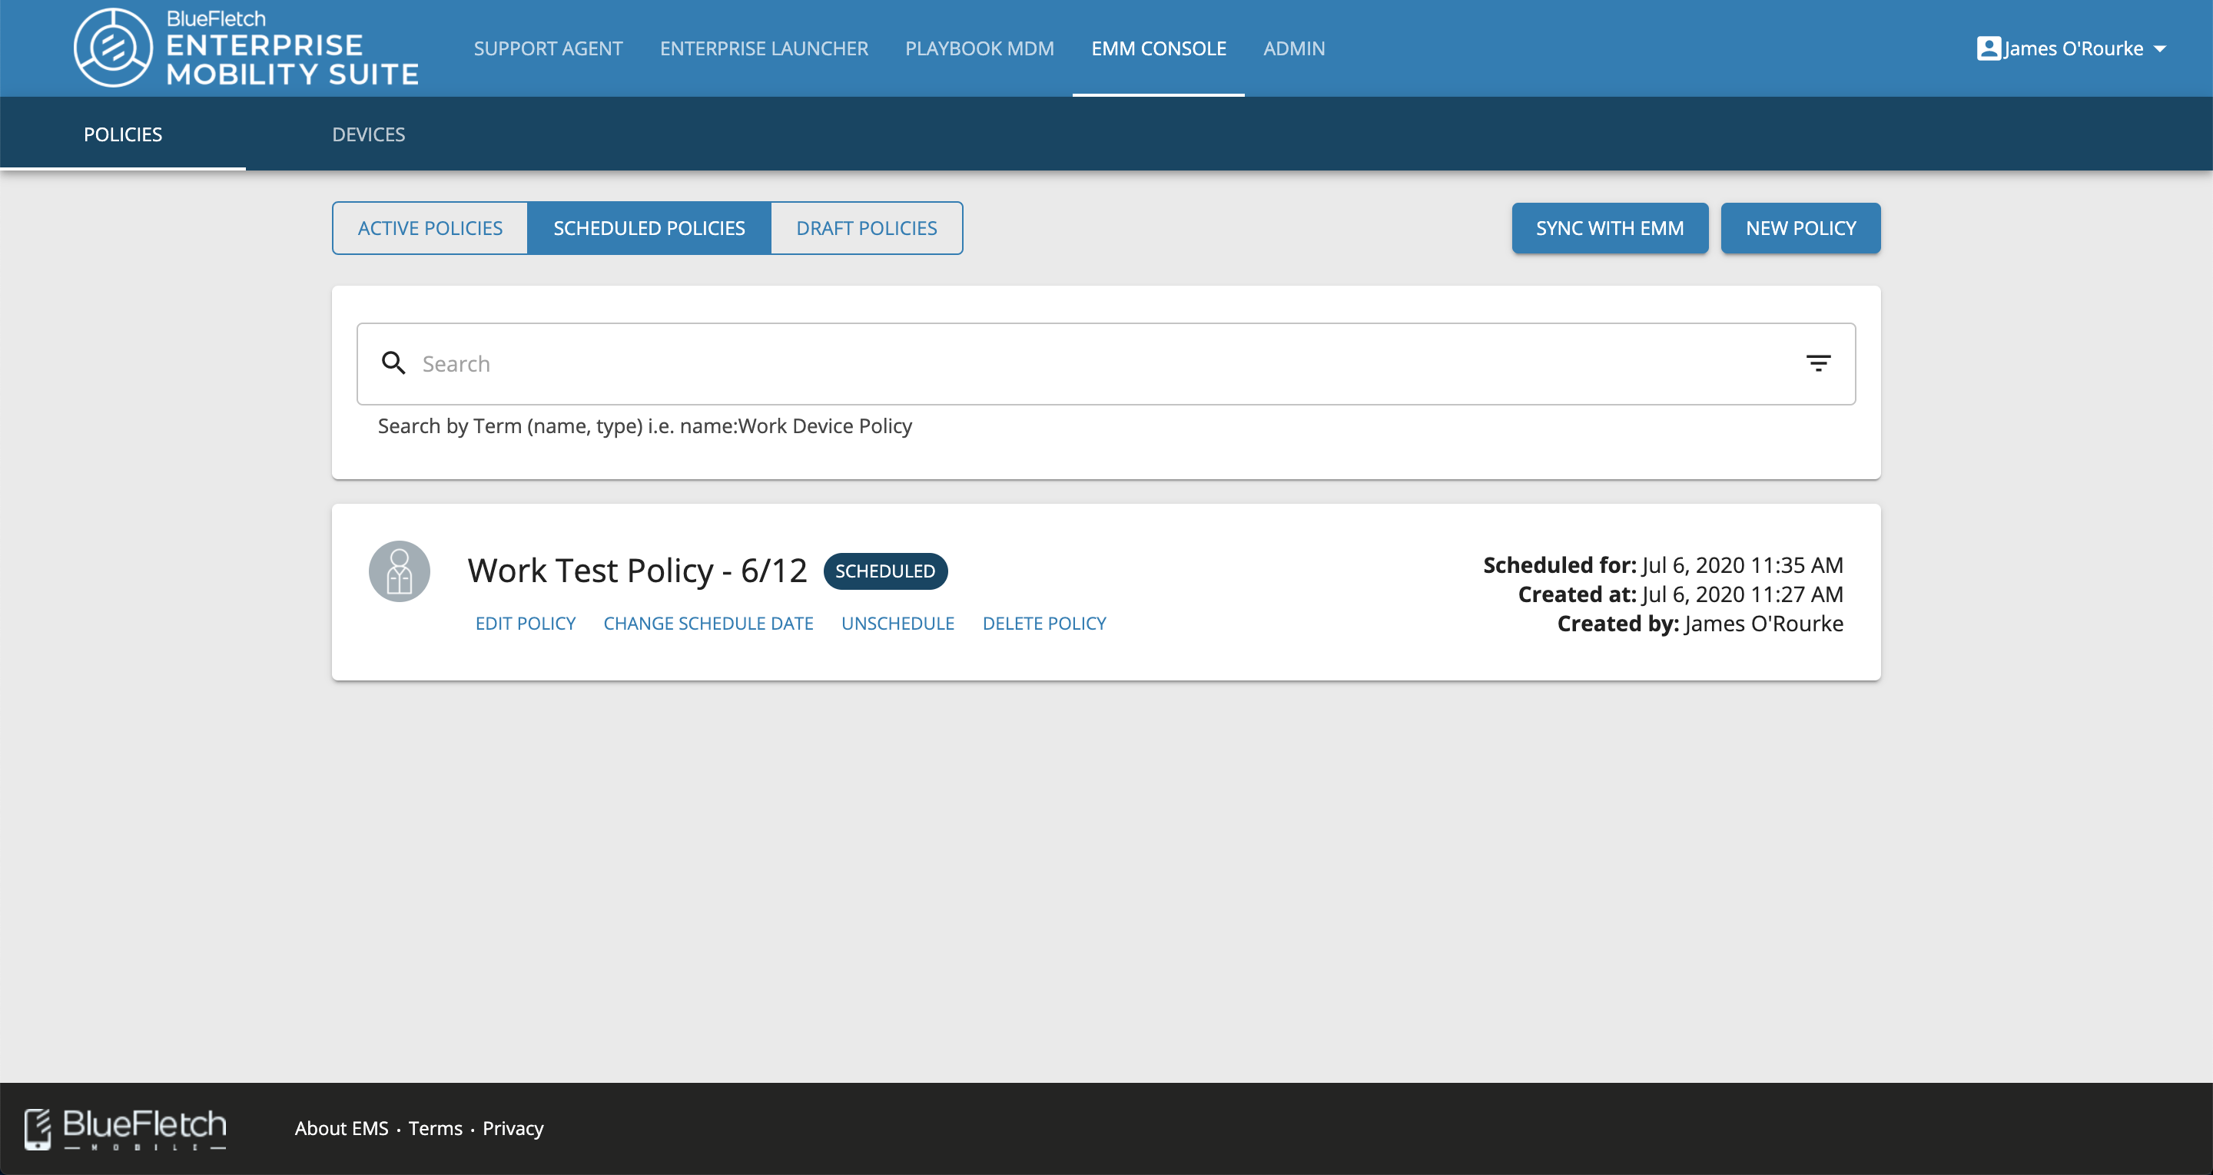The height and width of the screenshot is (1175, 2213).
Task: Go to Playbook MDM
Action: coord(980,48)
